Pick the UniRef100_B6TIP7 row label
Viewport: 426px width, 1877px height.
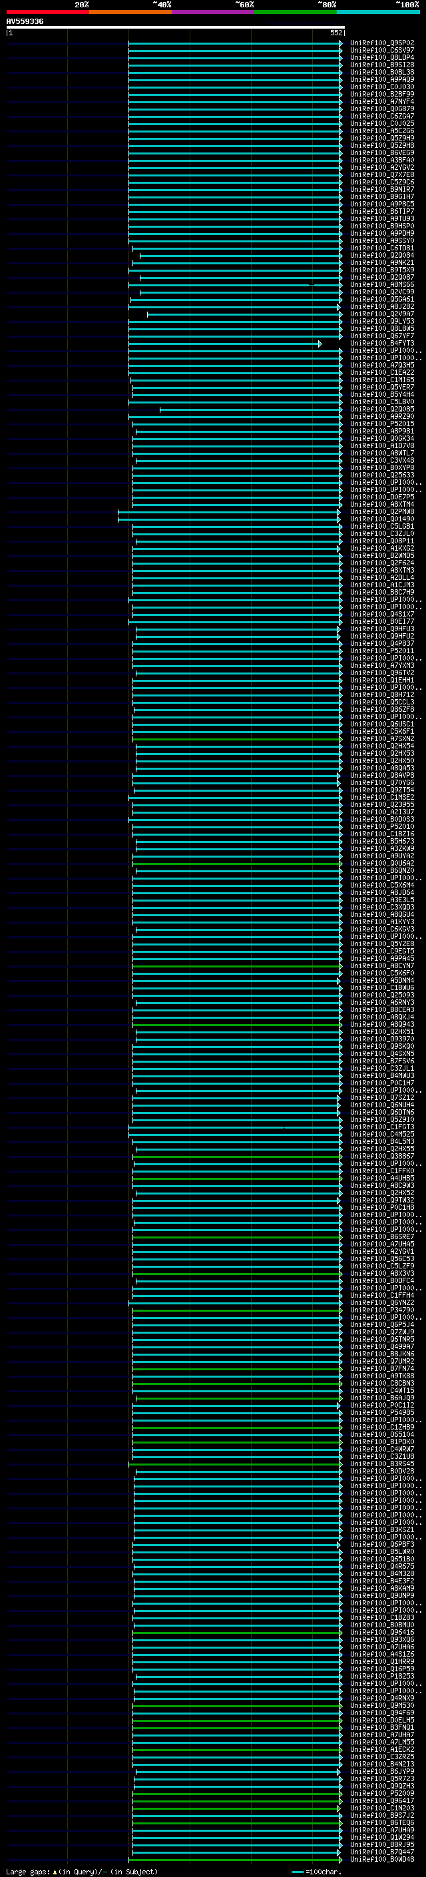(382, 211)
